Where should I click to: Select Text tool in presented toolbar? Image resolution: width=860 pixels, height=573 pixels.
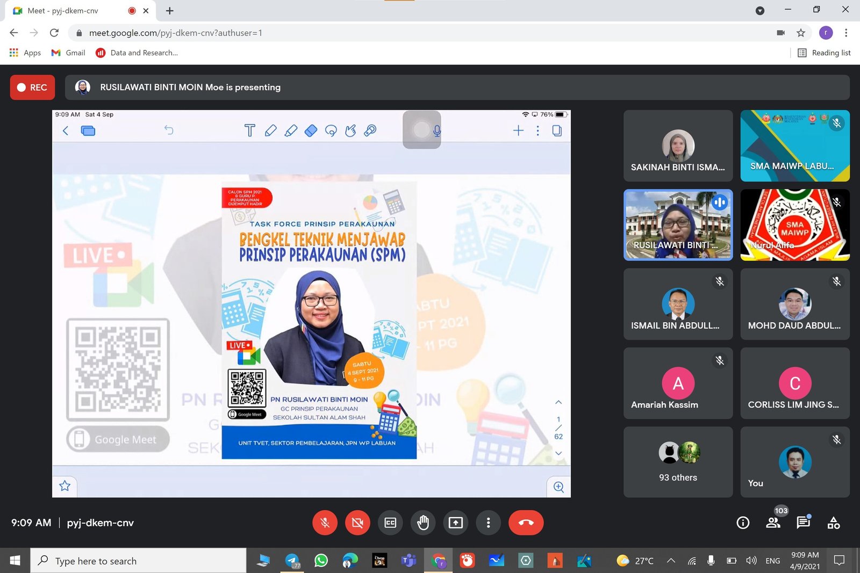click(249, 130)
